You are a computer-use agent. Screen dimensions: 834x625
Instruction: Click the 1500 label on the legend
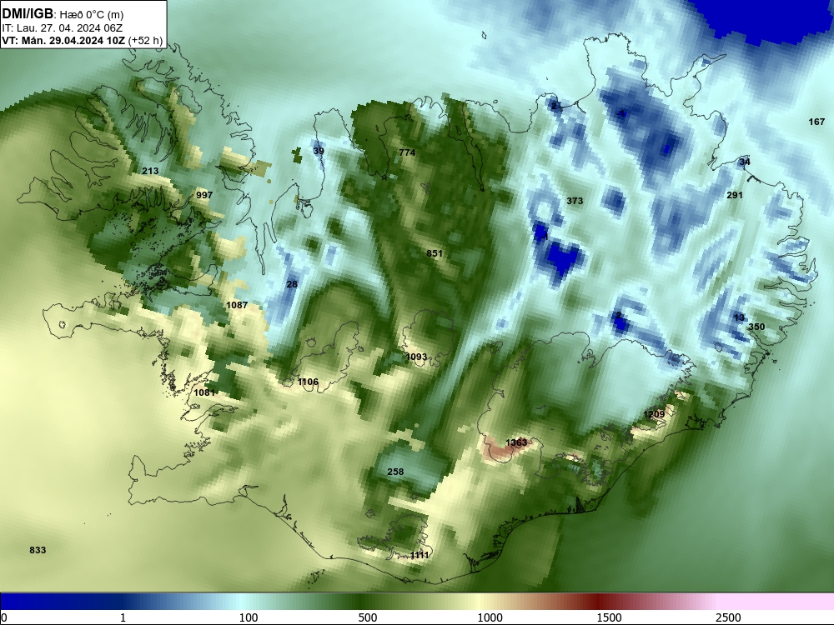(609, 617)
